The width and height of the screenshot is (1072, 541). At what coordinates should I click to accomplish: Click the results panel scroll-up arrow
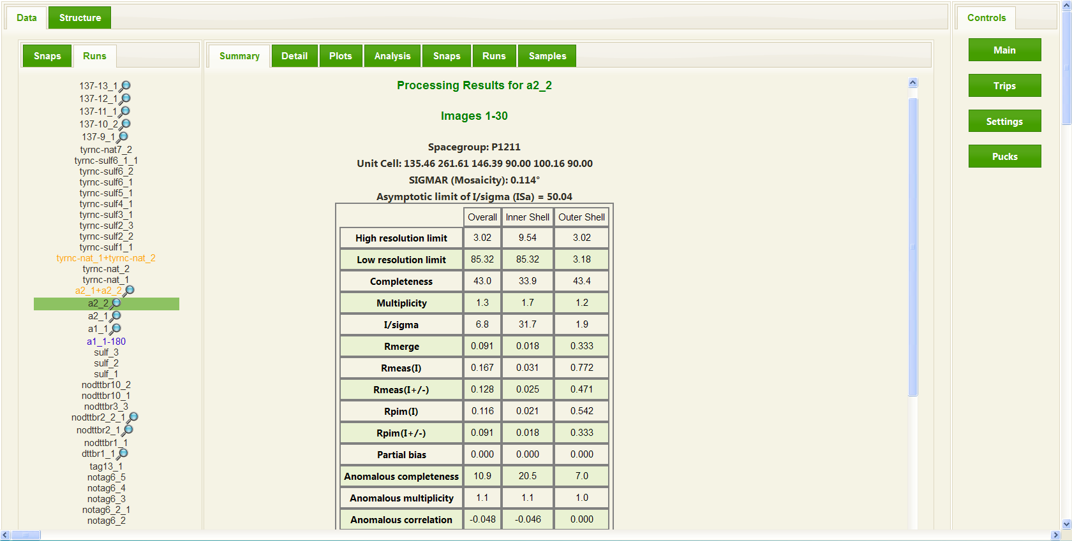[x=912, y=83]
